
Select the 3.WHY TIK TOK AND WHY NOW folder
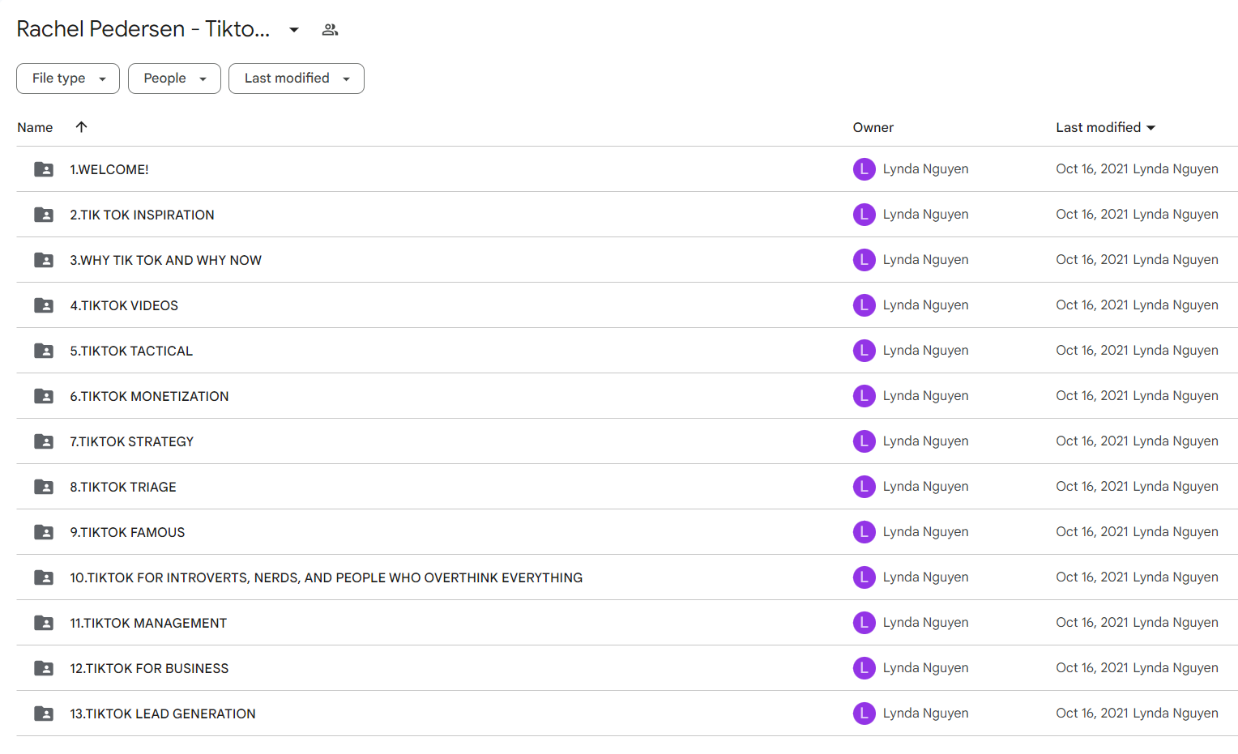[165, 260]
